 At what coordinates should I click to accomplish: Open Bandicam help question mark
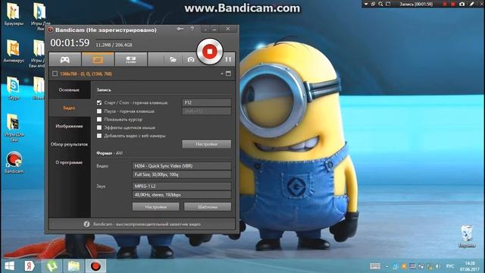point(192,29)
